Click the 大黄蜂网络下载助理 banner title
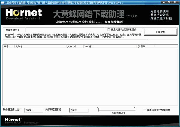The width and height of the screenshot is (180, 127). [x=88, y=14]
